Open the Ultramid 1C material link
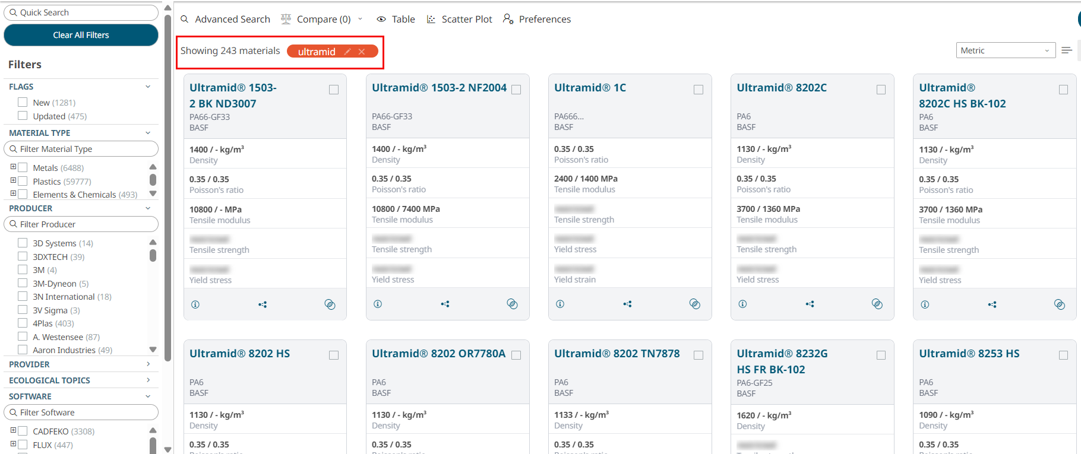1081x454 pixels. coord(590,88)
